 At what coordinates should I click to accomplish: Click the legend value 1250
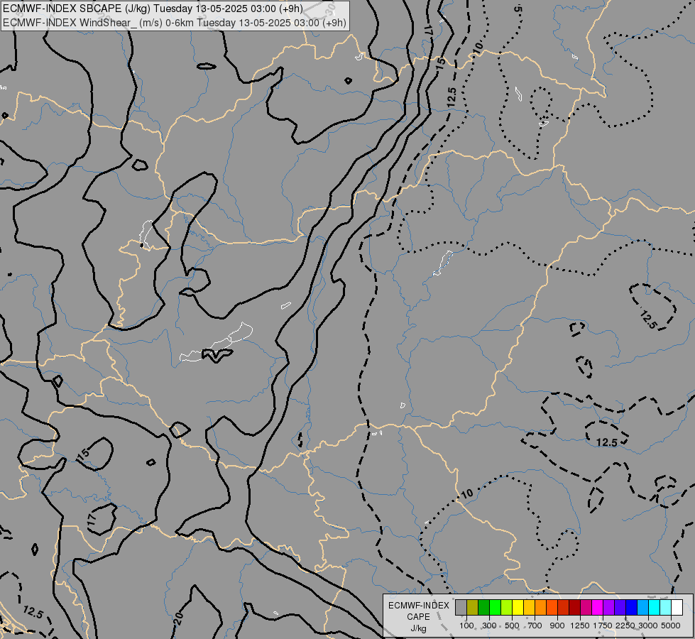coord(580,626)
